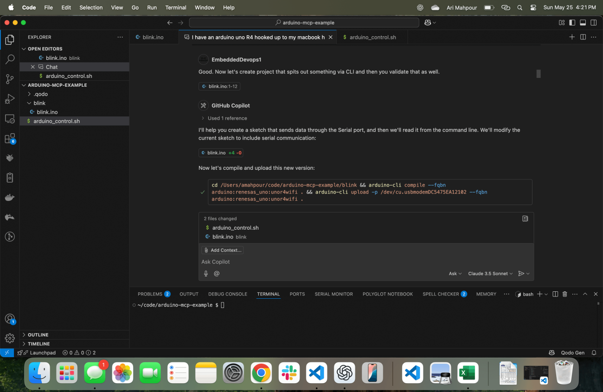Open the Ask chat mode dropdown
603x392 pixels.
click(x=455, y=274)
